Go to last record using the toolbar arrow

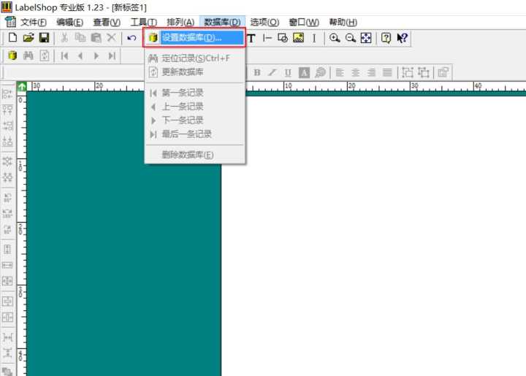click(x=112, y=55)
